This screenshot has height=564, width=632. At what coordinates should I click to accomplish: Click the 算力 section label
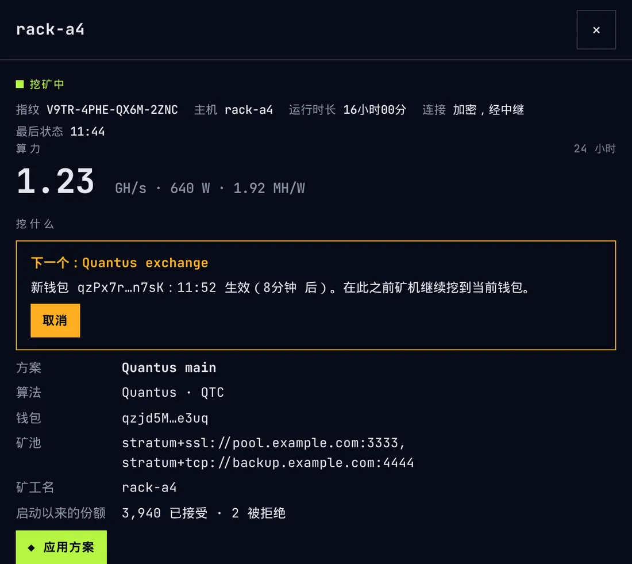pos(28,149)
